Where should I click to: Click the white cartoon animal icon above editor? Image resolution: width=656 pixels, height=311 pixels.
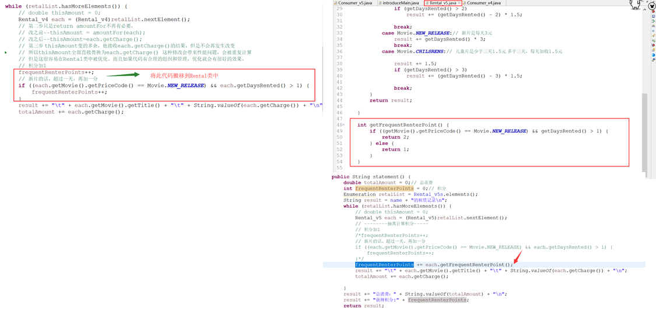click(x=635, y=5)
